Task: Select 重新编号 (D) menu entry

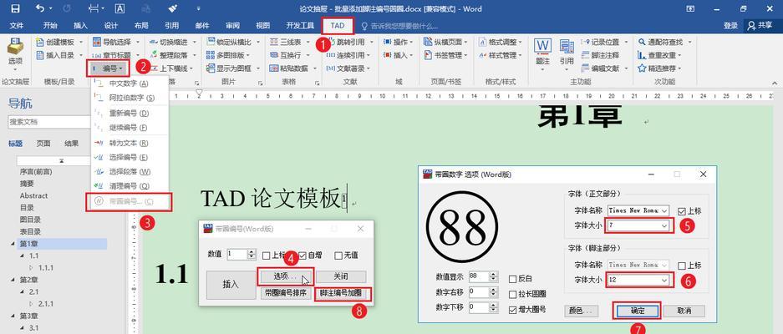Action: [130, 114]
